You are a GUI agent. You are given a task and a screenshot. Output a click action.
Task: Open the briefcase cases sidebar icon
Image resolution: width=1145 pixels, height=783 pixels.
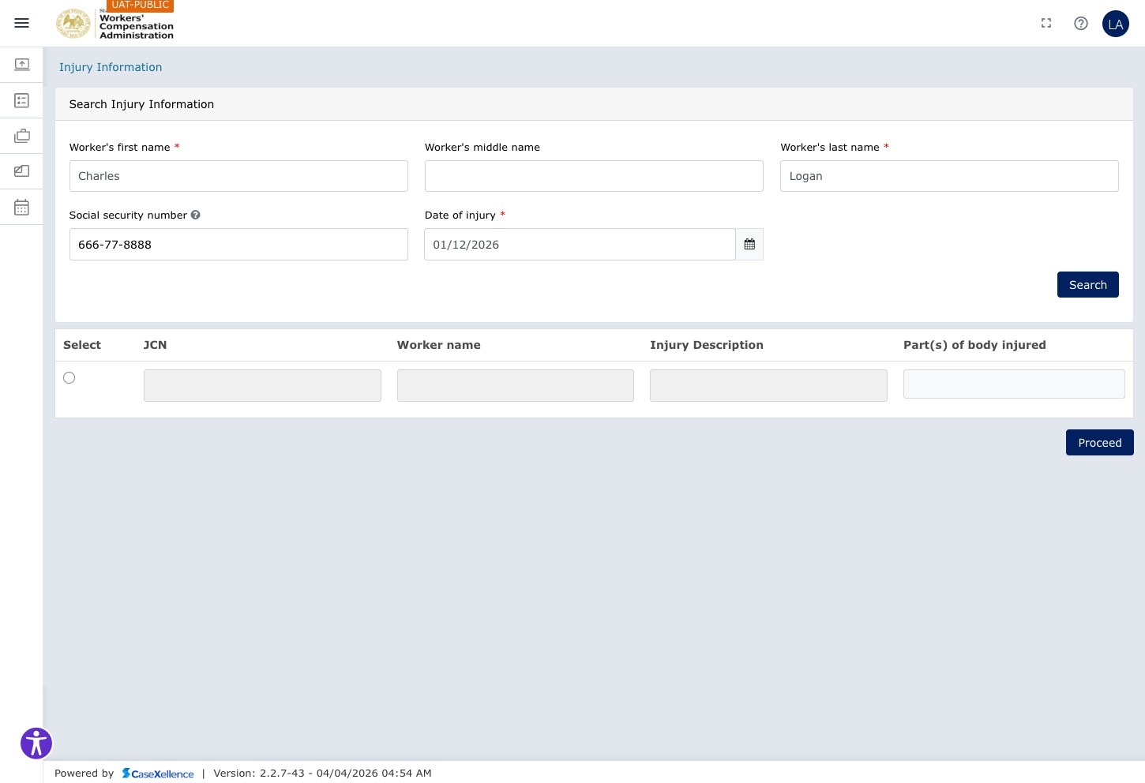(x=22, y=136)
